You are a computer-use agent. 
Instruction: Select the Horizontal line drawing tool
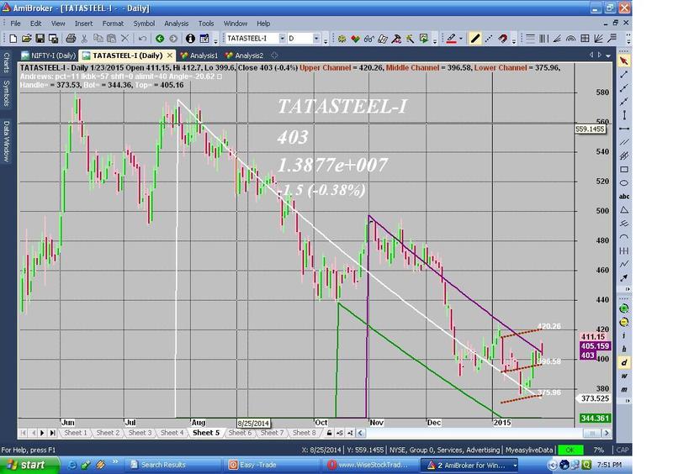pyautogui.click(x=624, y=129)
